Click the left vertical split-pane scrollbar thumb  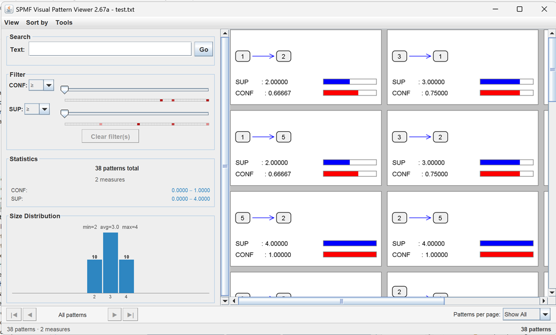[x=225, y=166]
